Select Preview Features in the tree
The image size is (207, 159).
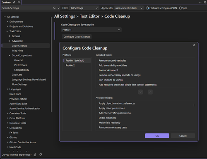coord(18,99)
